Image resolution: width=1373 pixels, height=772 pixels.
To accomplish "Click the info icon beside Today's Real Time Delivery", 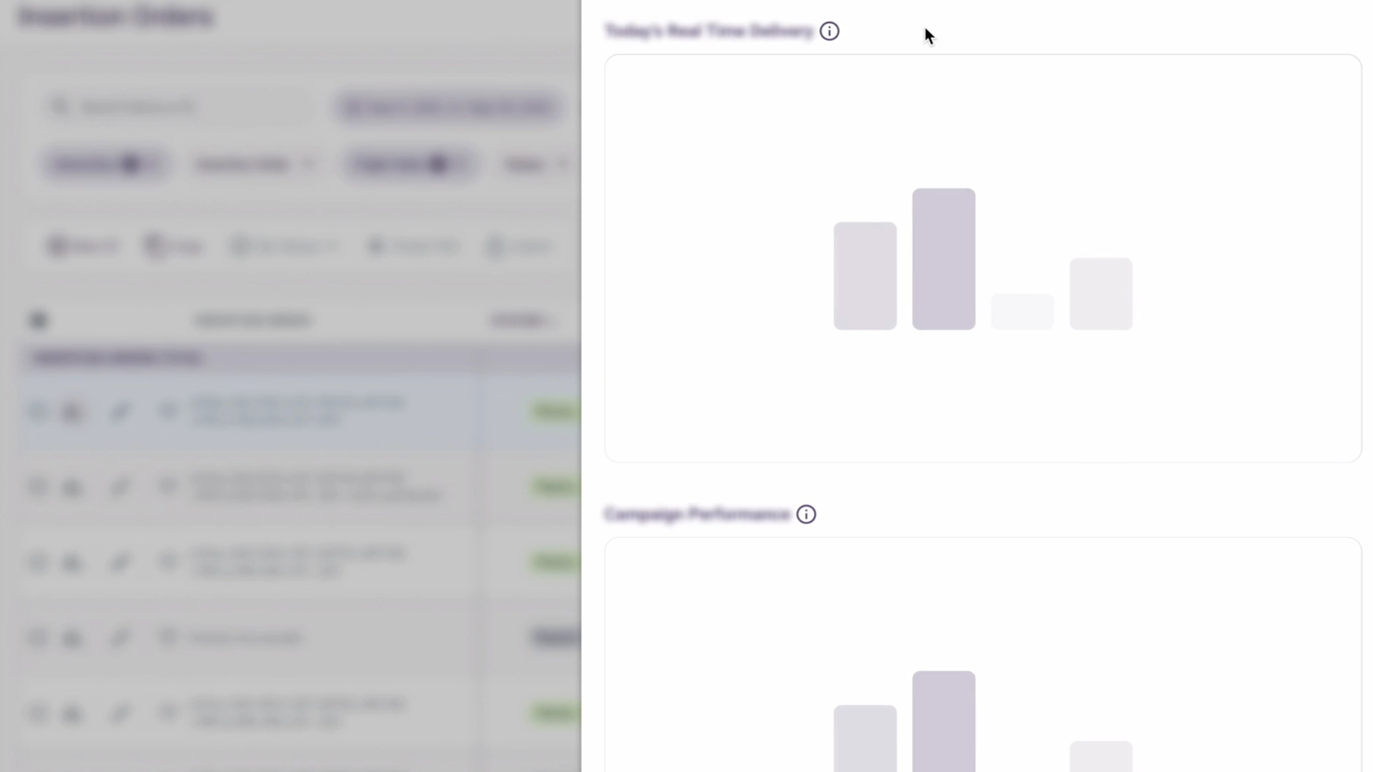I will click(830, 31).
